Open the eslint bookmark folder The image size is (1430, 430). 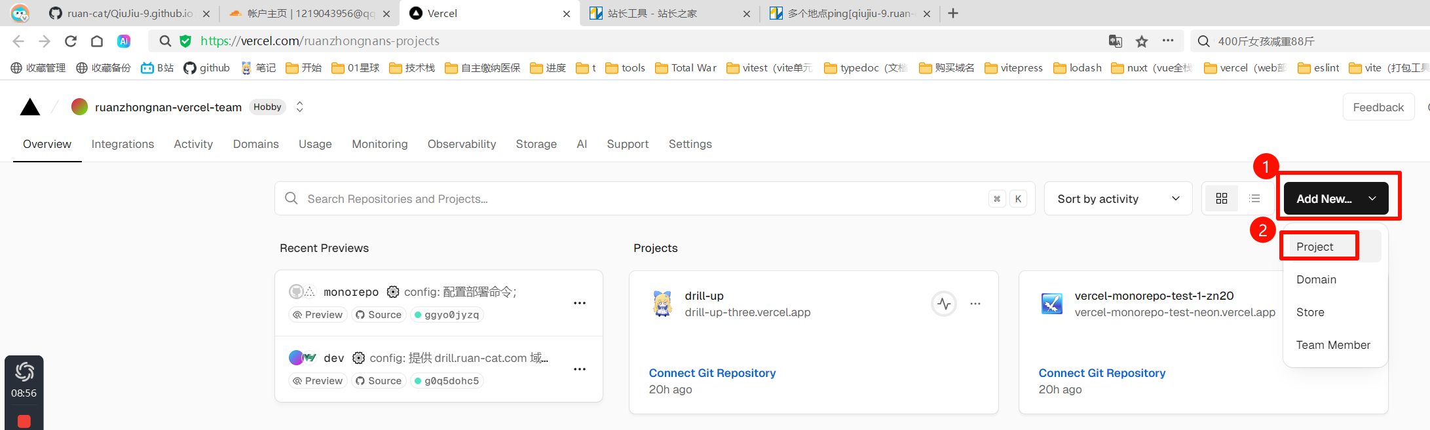1319,68
